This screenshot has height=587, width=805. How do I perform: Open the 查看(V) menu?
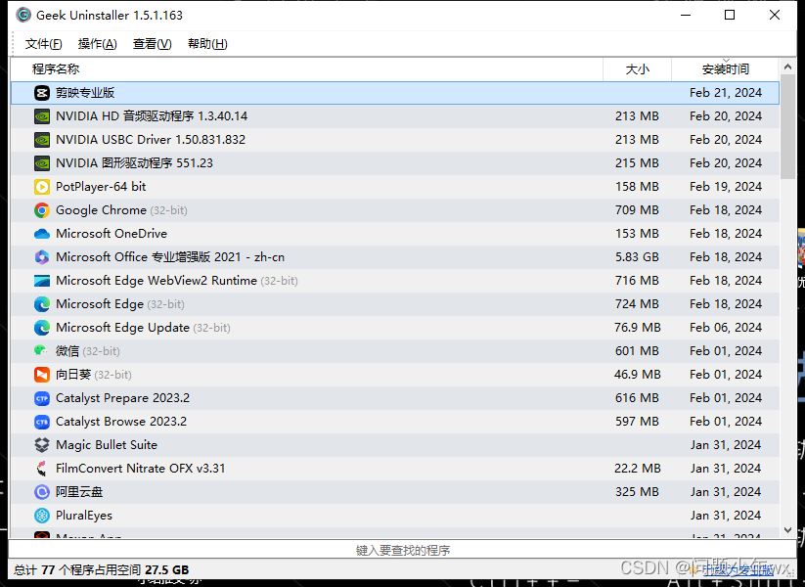(152, 44)
